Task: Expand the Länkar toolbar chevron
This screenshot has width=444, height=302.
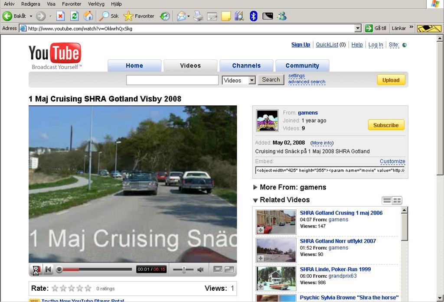Action: pos(411,27)
